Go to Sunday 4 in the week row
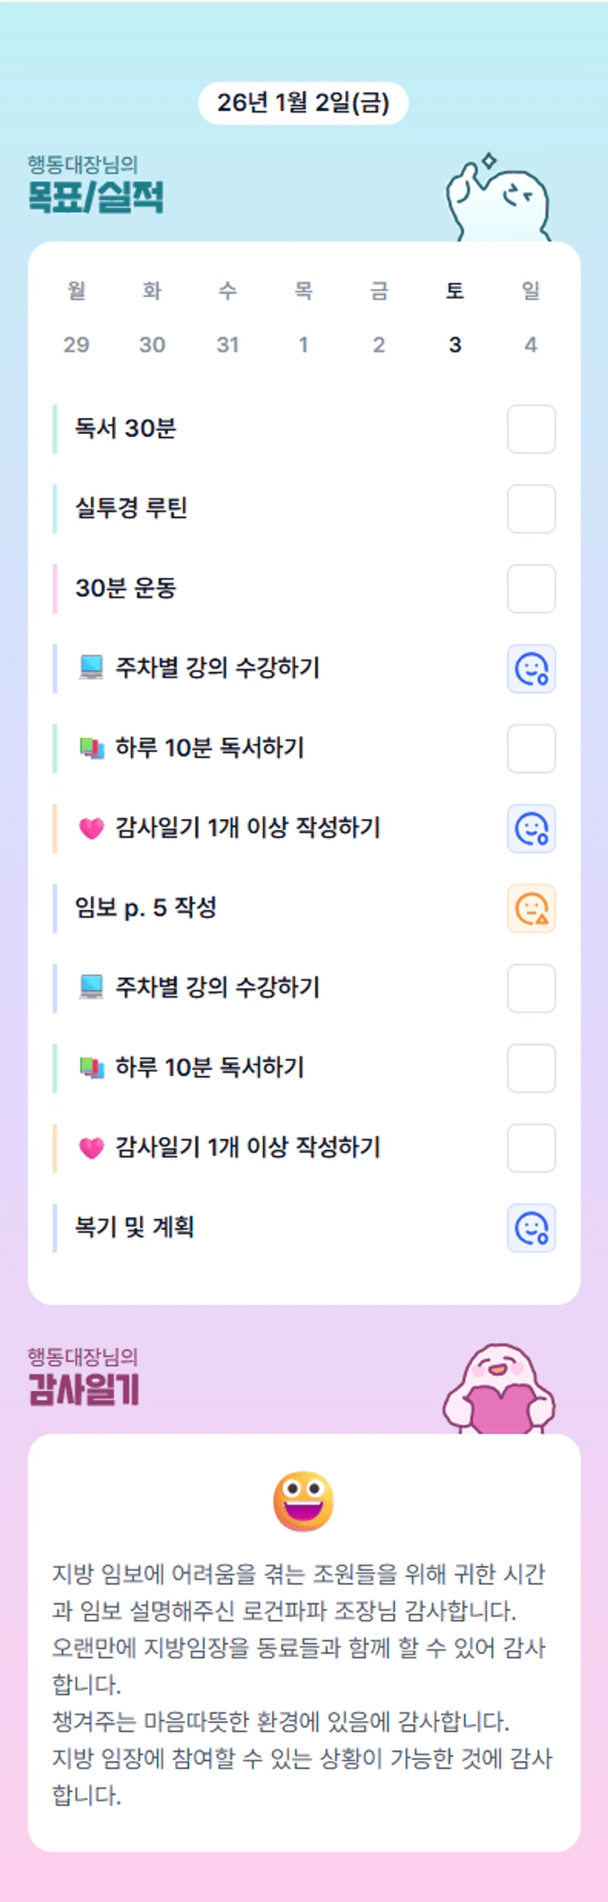608x1902 pixels. click(531, 345)
